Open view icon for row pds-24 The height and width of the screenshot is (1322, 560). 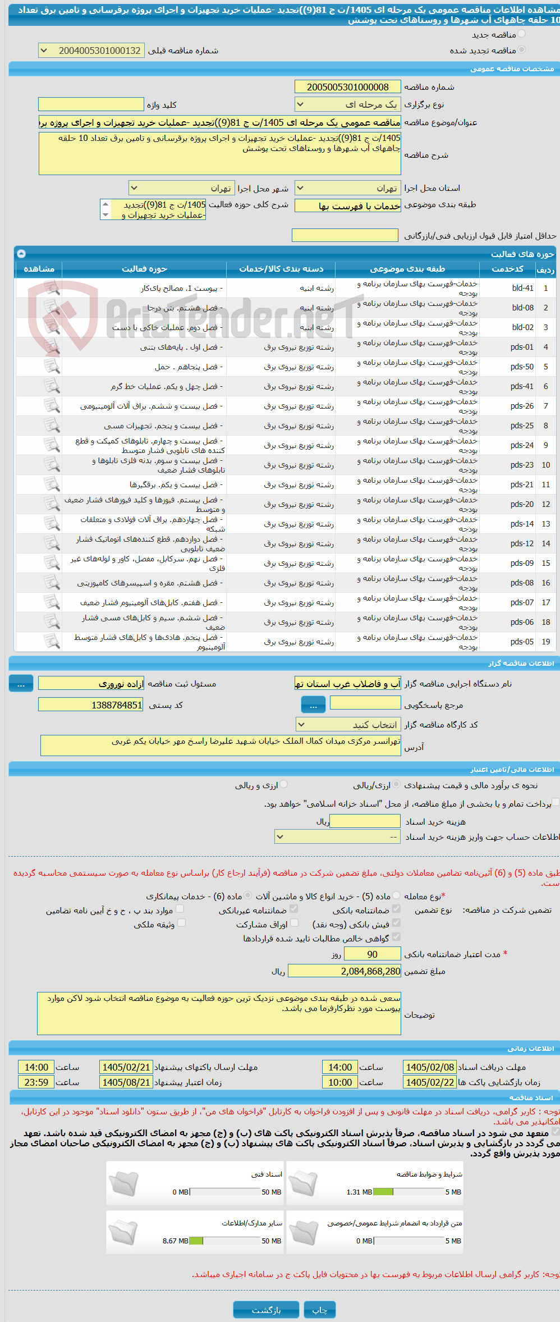pos(52,445)
